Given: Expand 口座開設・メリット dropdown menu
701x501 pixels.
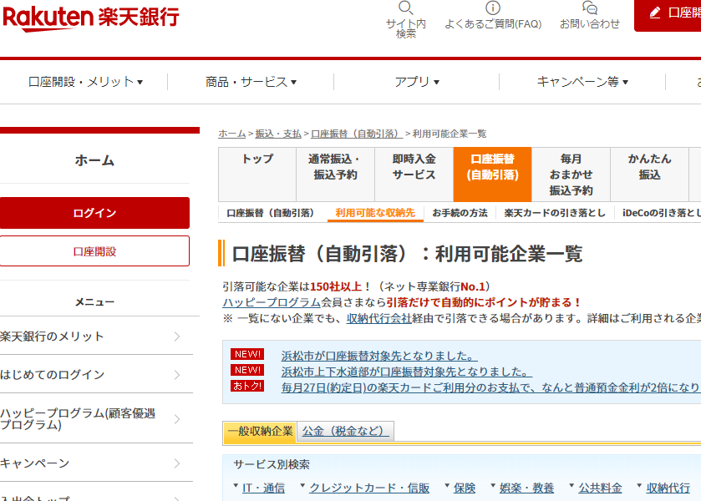Looking at the screenshot, I should (85, 82).
